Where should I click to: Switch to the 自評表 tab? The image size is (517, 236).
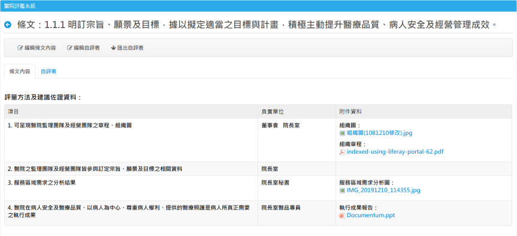(x=49, y=71)
